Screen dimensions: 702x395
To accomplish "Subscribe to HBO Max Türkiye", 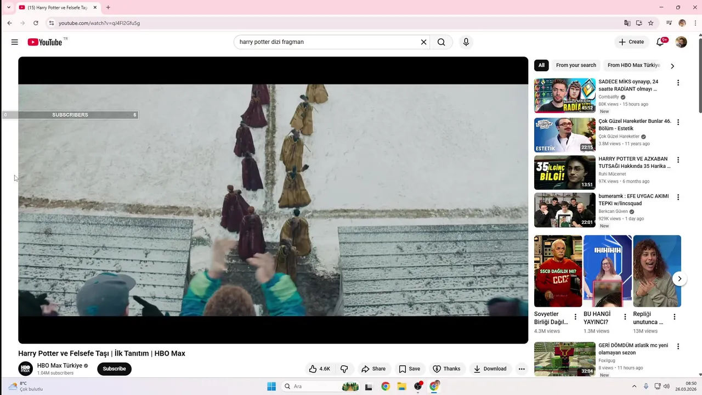I will [115, 369].
